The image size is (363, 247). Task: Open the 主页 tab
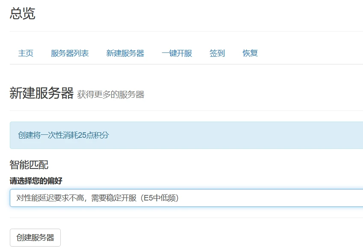pos(26,53)
